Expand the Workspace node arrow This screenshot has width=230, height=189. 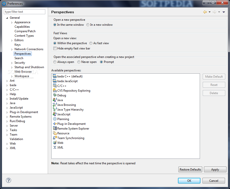tap(12, 76)
